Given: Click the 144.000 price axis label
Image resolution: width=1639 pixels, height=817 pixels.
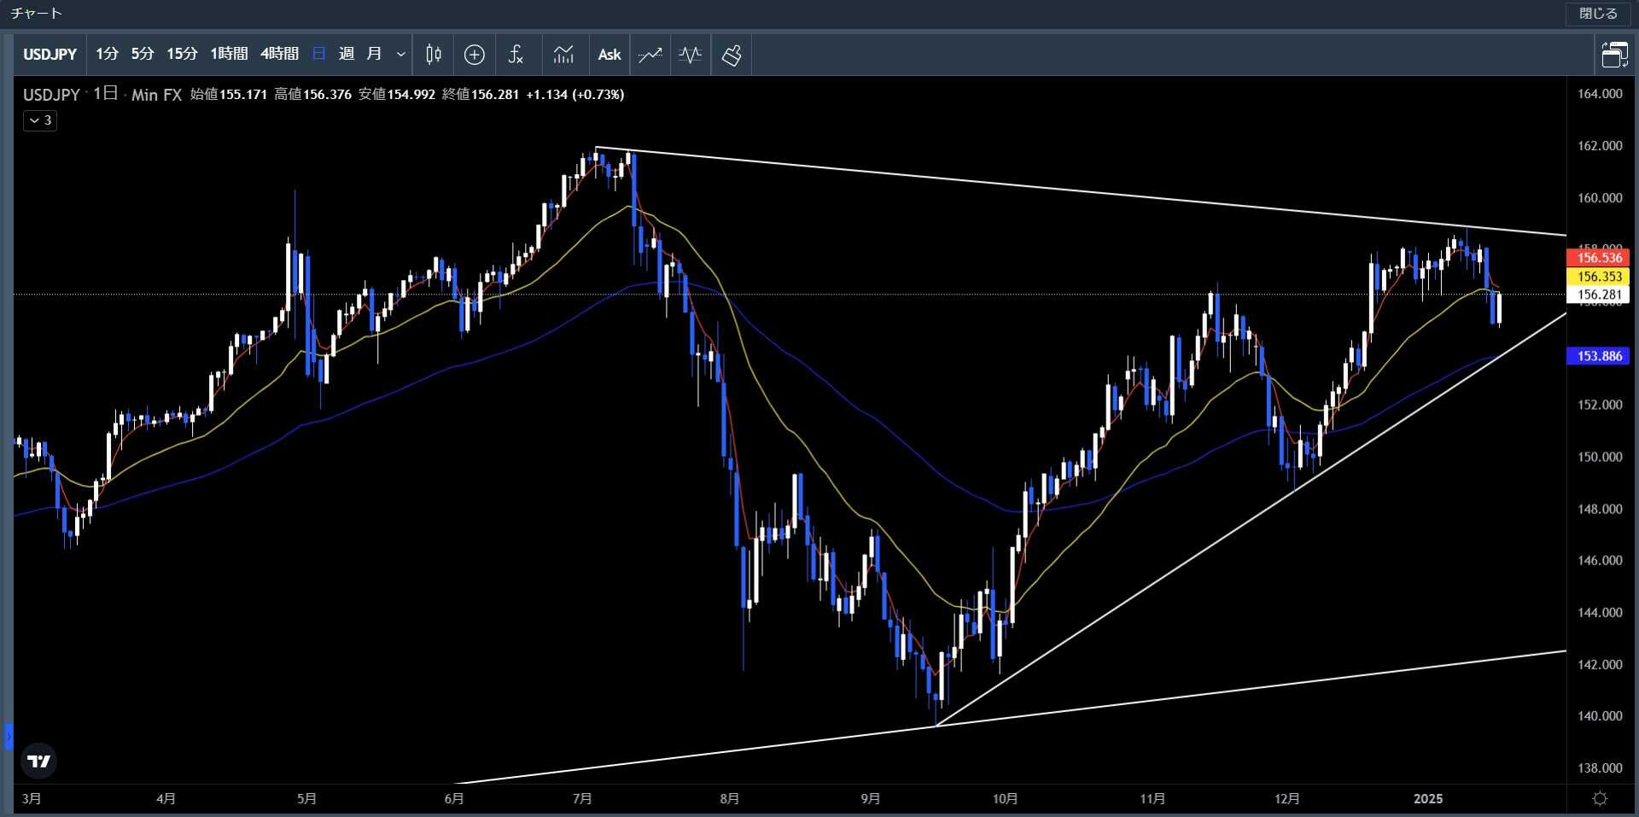Looking at the screenshot, I should pyautogui.click(x=1600, y=612).
